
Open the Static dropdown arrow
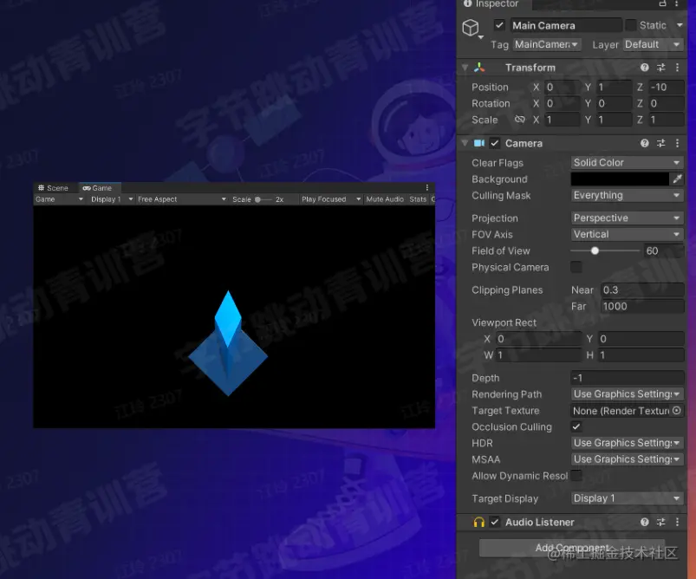[x=680, y=25]
